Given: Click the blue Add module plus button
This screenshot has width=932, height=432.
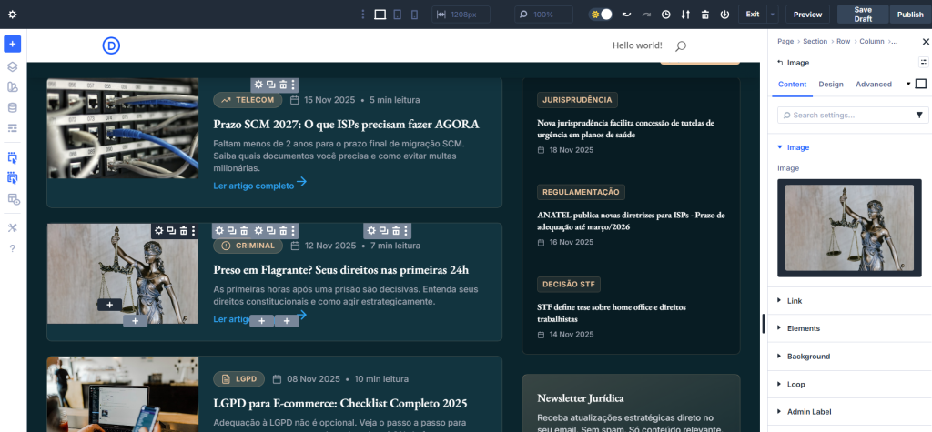Looking at the screenshot, I should 13,44.
